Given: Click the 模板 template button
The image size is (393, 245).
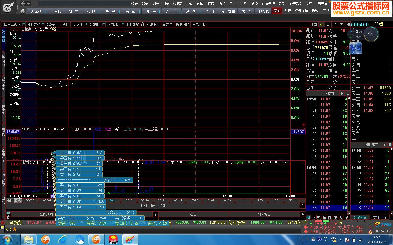Looking at the screenshot, I should (18, 200).
